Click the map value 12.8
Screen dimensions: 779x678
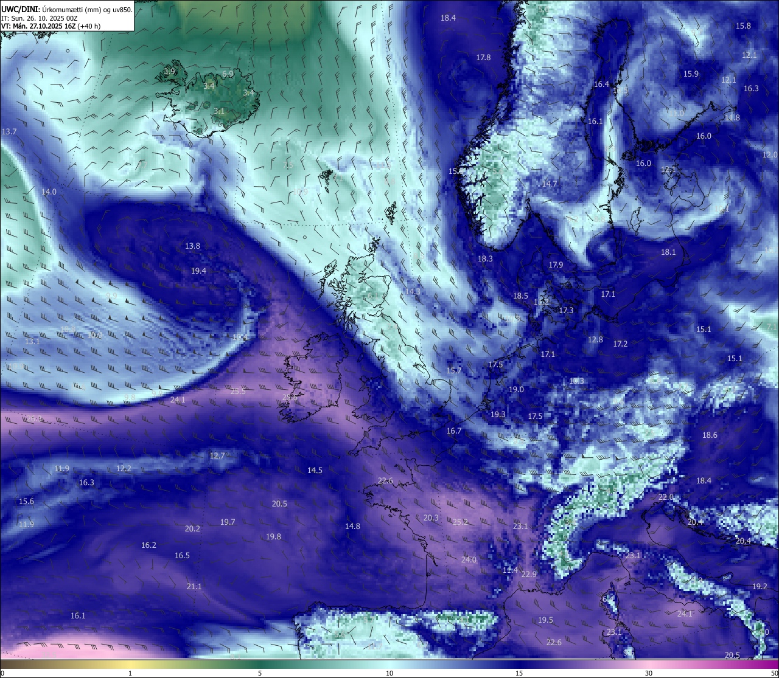pyautogui.click(x=595, y=339)
